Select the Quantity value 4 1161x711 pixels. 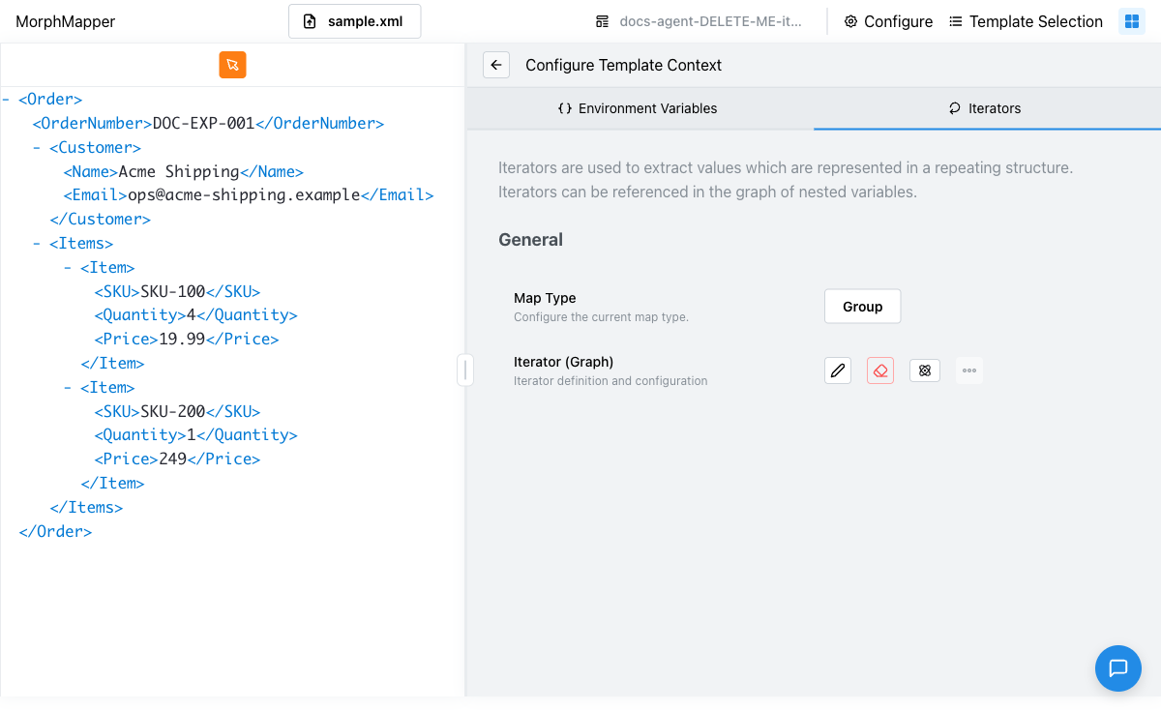tap(191, 315)
